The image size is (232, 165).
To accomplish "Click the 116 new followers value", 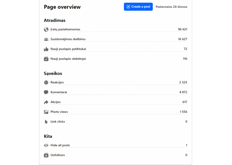I will (185, 59).
